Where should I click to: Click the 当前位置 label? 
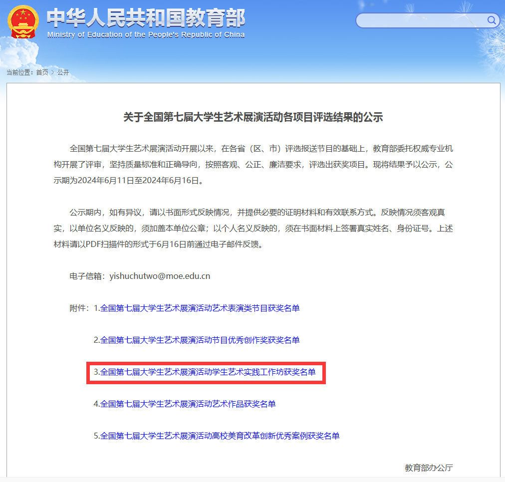[x=19, y=72]
